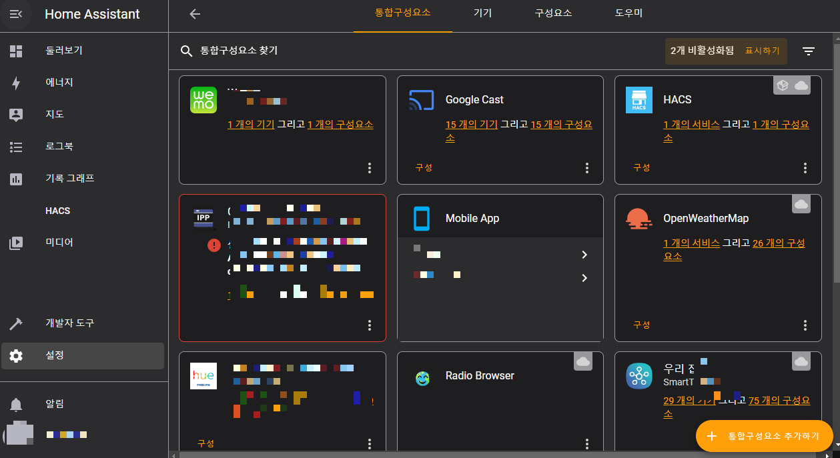The height and width of the screenshot is (458, 840).
Task: Click cloud badge on OpenWeatherMap card
Action: [x=801, y=204]
